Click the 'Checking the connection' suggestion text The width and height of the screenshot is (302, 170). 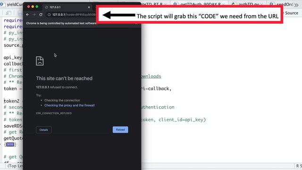[x=62, y=100]
